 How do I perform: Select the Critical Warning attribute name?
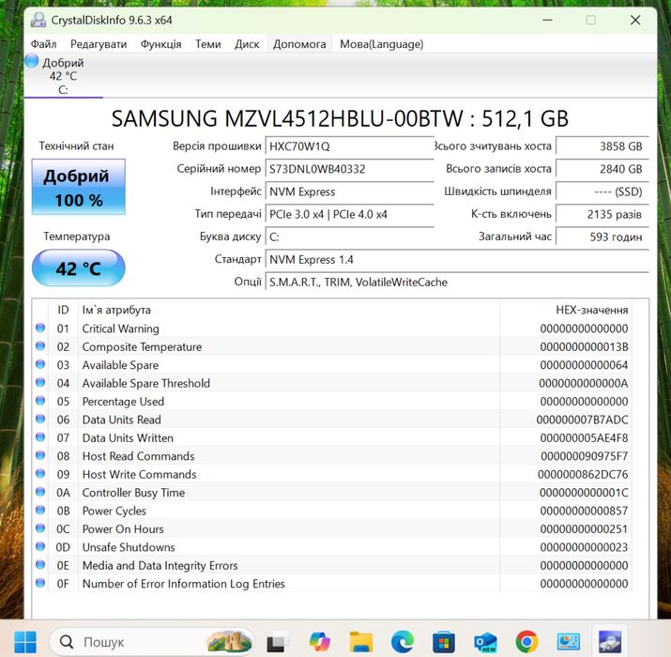coord(121,328)
